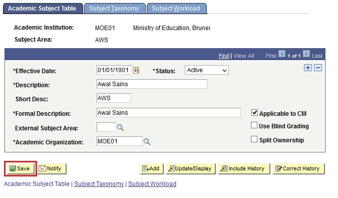Look up Academic Organization with magnifier
338x198 pixels.
pyautogui.click(x=147, y=142)
